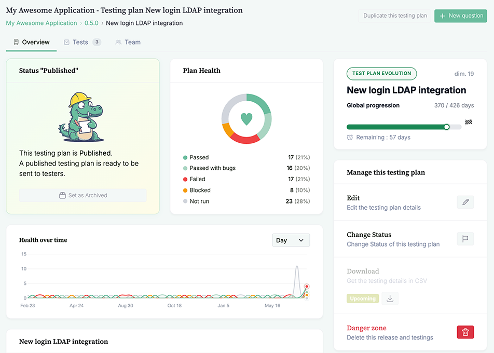Open the Team tab

coord(128,42)
